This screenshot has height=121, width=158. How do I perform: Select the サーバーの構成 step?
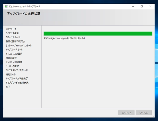pos(12,66)
